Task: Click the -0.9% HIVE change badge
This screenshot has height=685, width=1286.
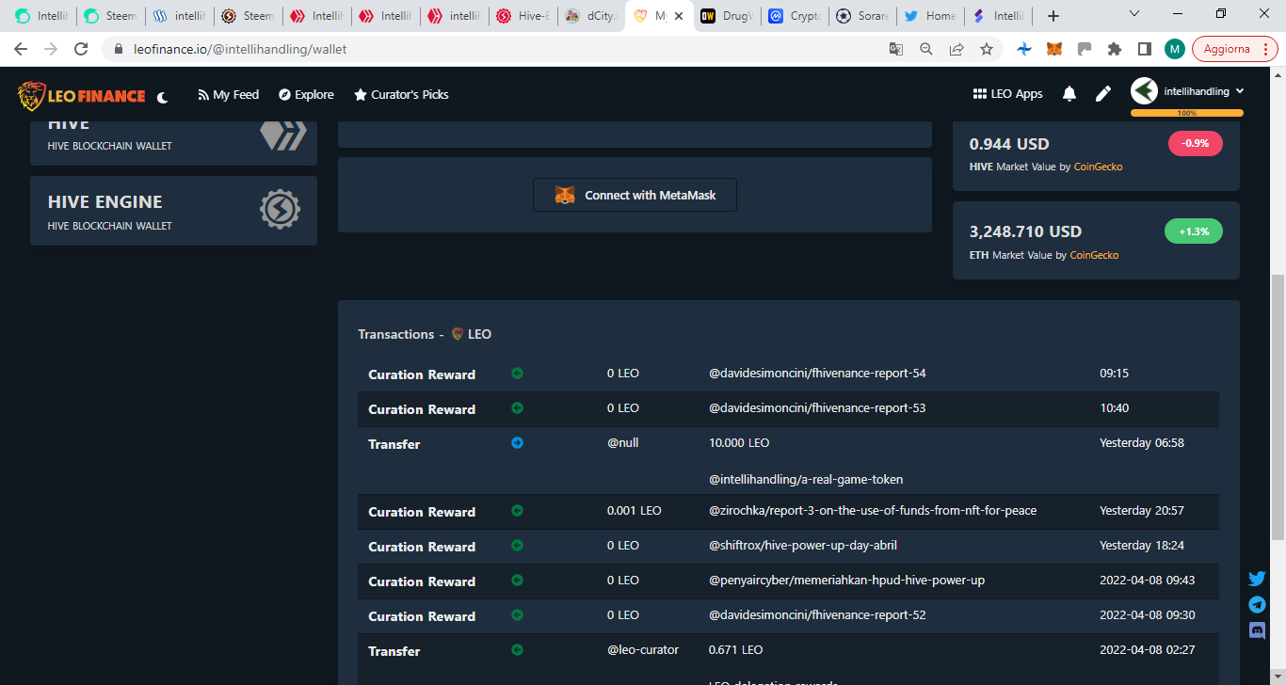Action: (1195, 143)
